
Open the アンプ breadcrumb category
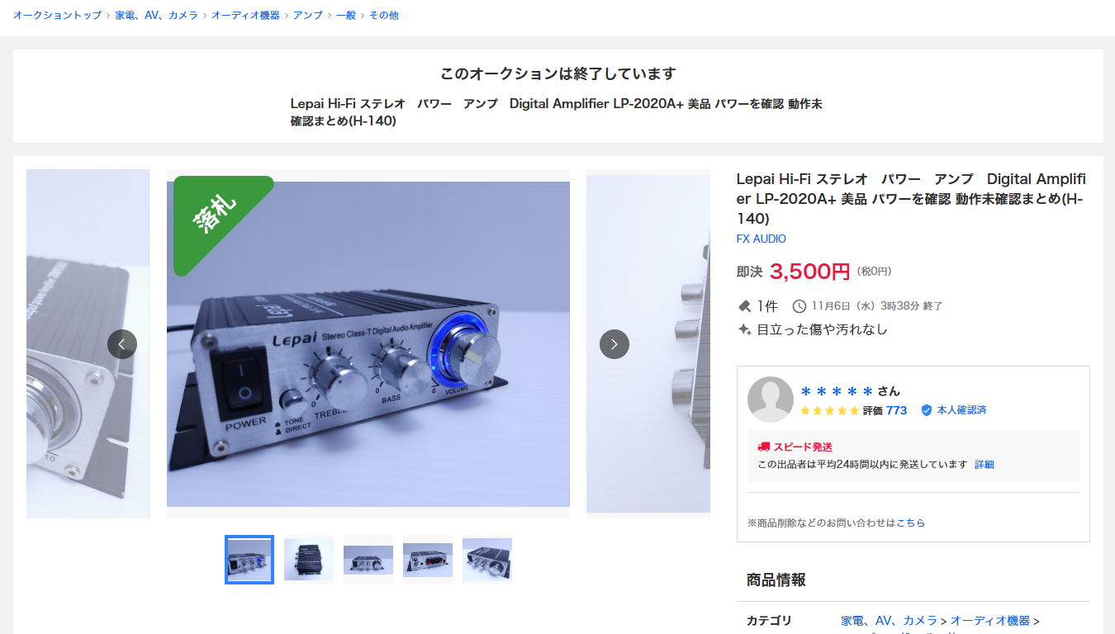pos(308,15)
